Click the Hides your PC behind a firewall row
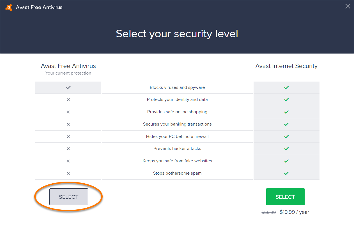This screenshot has width=354, height=236. tap(177, 136)
